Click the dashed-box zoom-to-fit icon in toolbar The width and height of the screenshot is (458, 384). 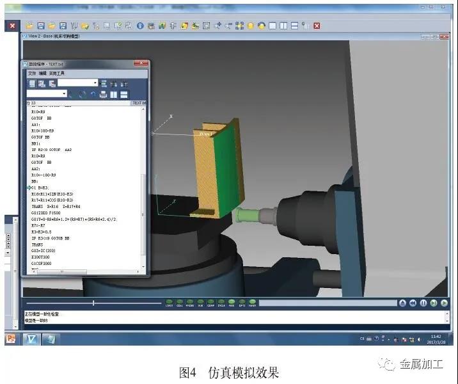[206, 26]
